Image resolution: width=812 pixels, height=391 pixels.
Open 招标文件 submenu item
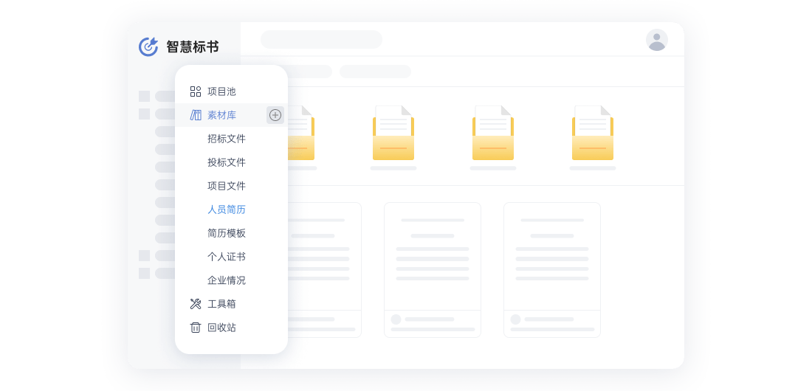point(227,139)
